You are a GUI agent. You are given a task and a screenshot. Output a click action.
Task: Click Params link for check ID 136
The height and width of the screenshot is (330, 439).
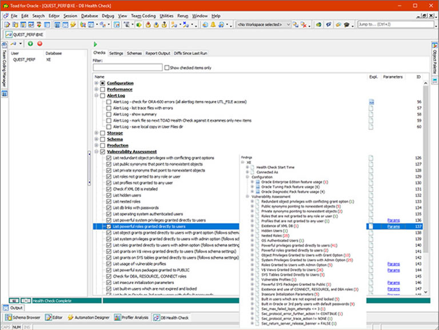(x=393, y=220)
